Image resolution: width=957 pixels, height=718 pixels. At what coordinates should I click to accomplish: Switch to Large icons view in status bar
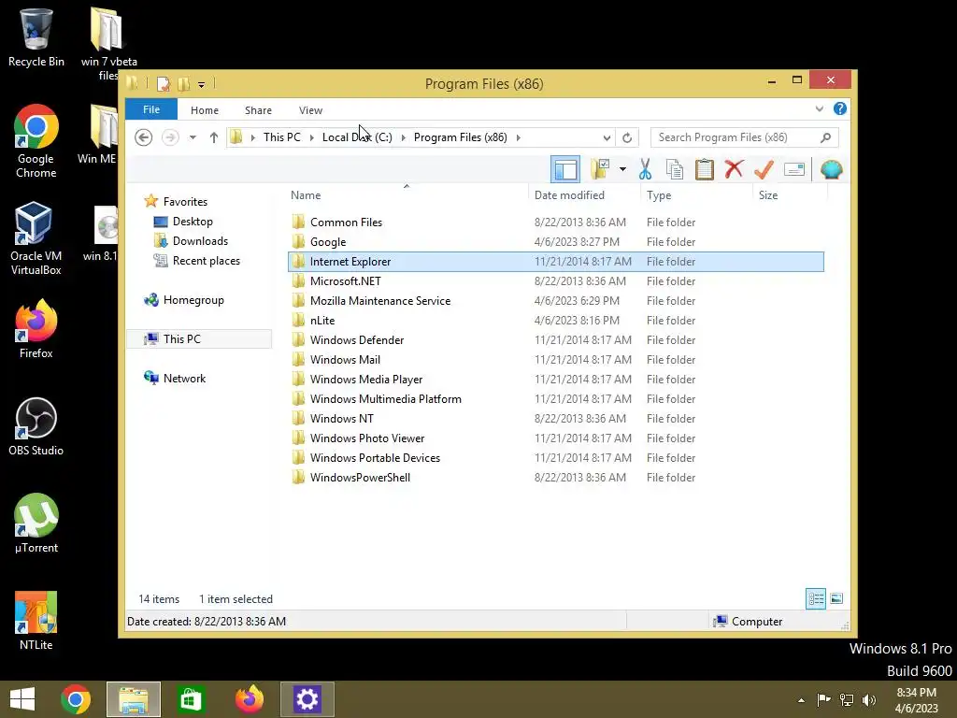836,599
